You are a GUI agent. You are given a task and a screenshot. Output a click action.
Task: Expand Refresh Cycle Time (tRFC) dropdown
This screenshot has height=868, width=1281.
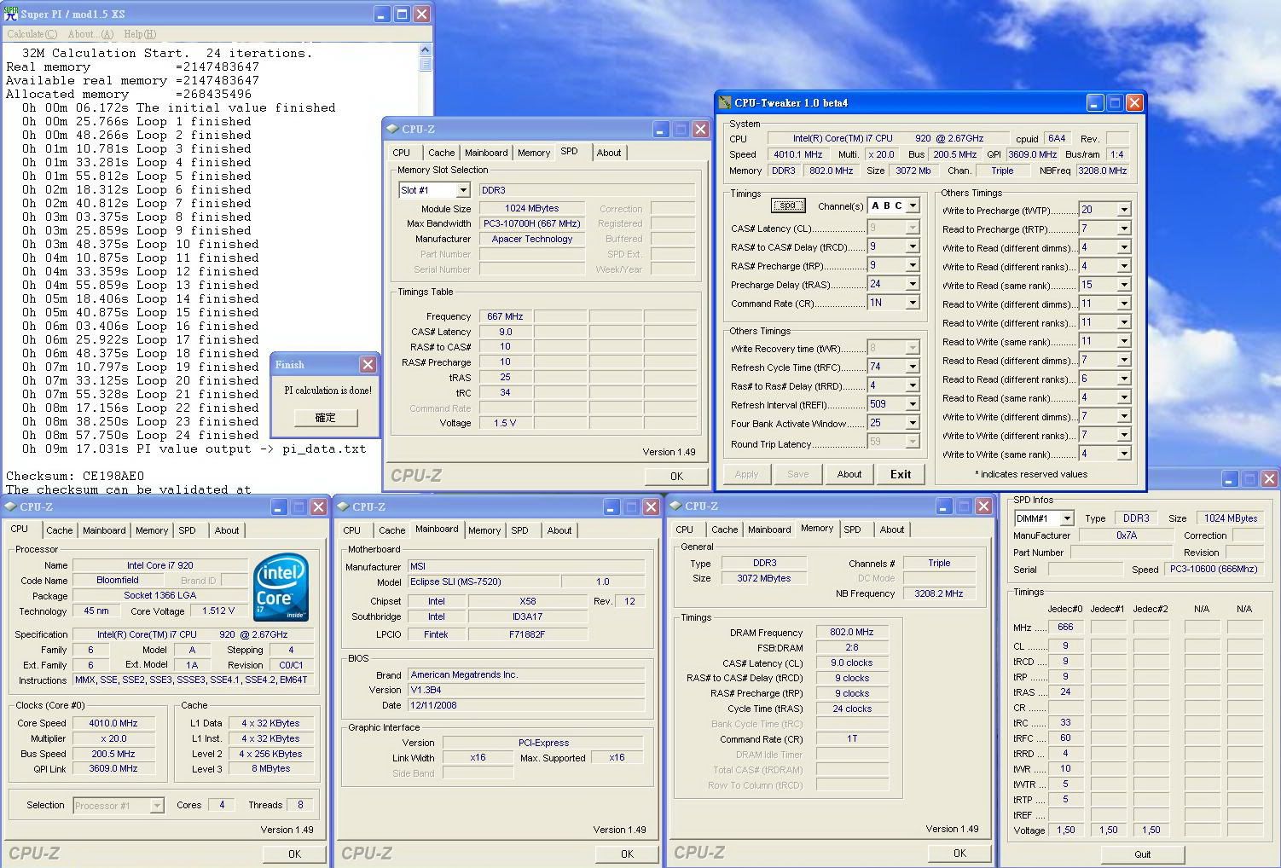tap(913, 367)
